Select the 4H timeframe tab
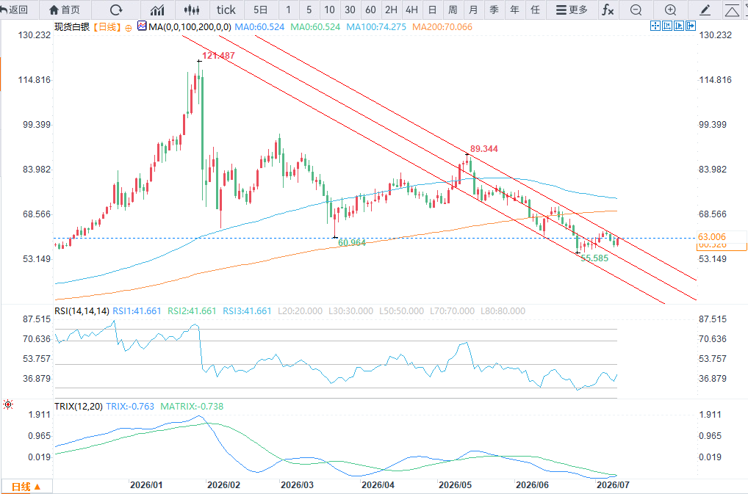 411,10
